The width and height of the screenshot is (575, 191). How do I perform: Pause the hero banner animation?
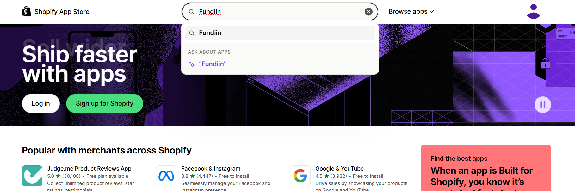(x=542, y=105)
